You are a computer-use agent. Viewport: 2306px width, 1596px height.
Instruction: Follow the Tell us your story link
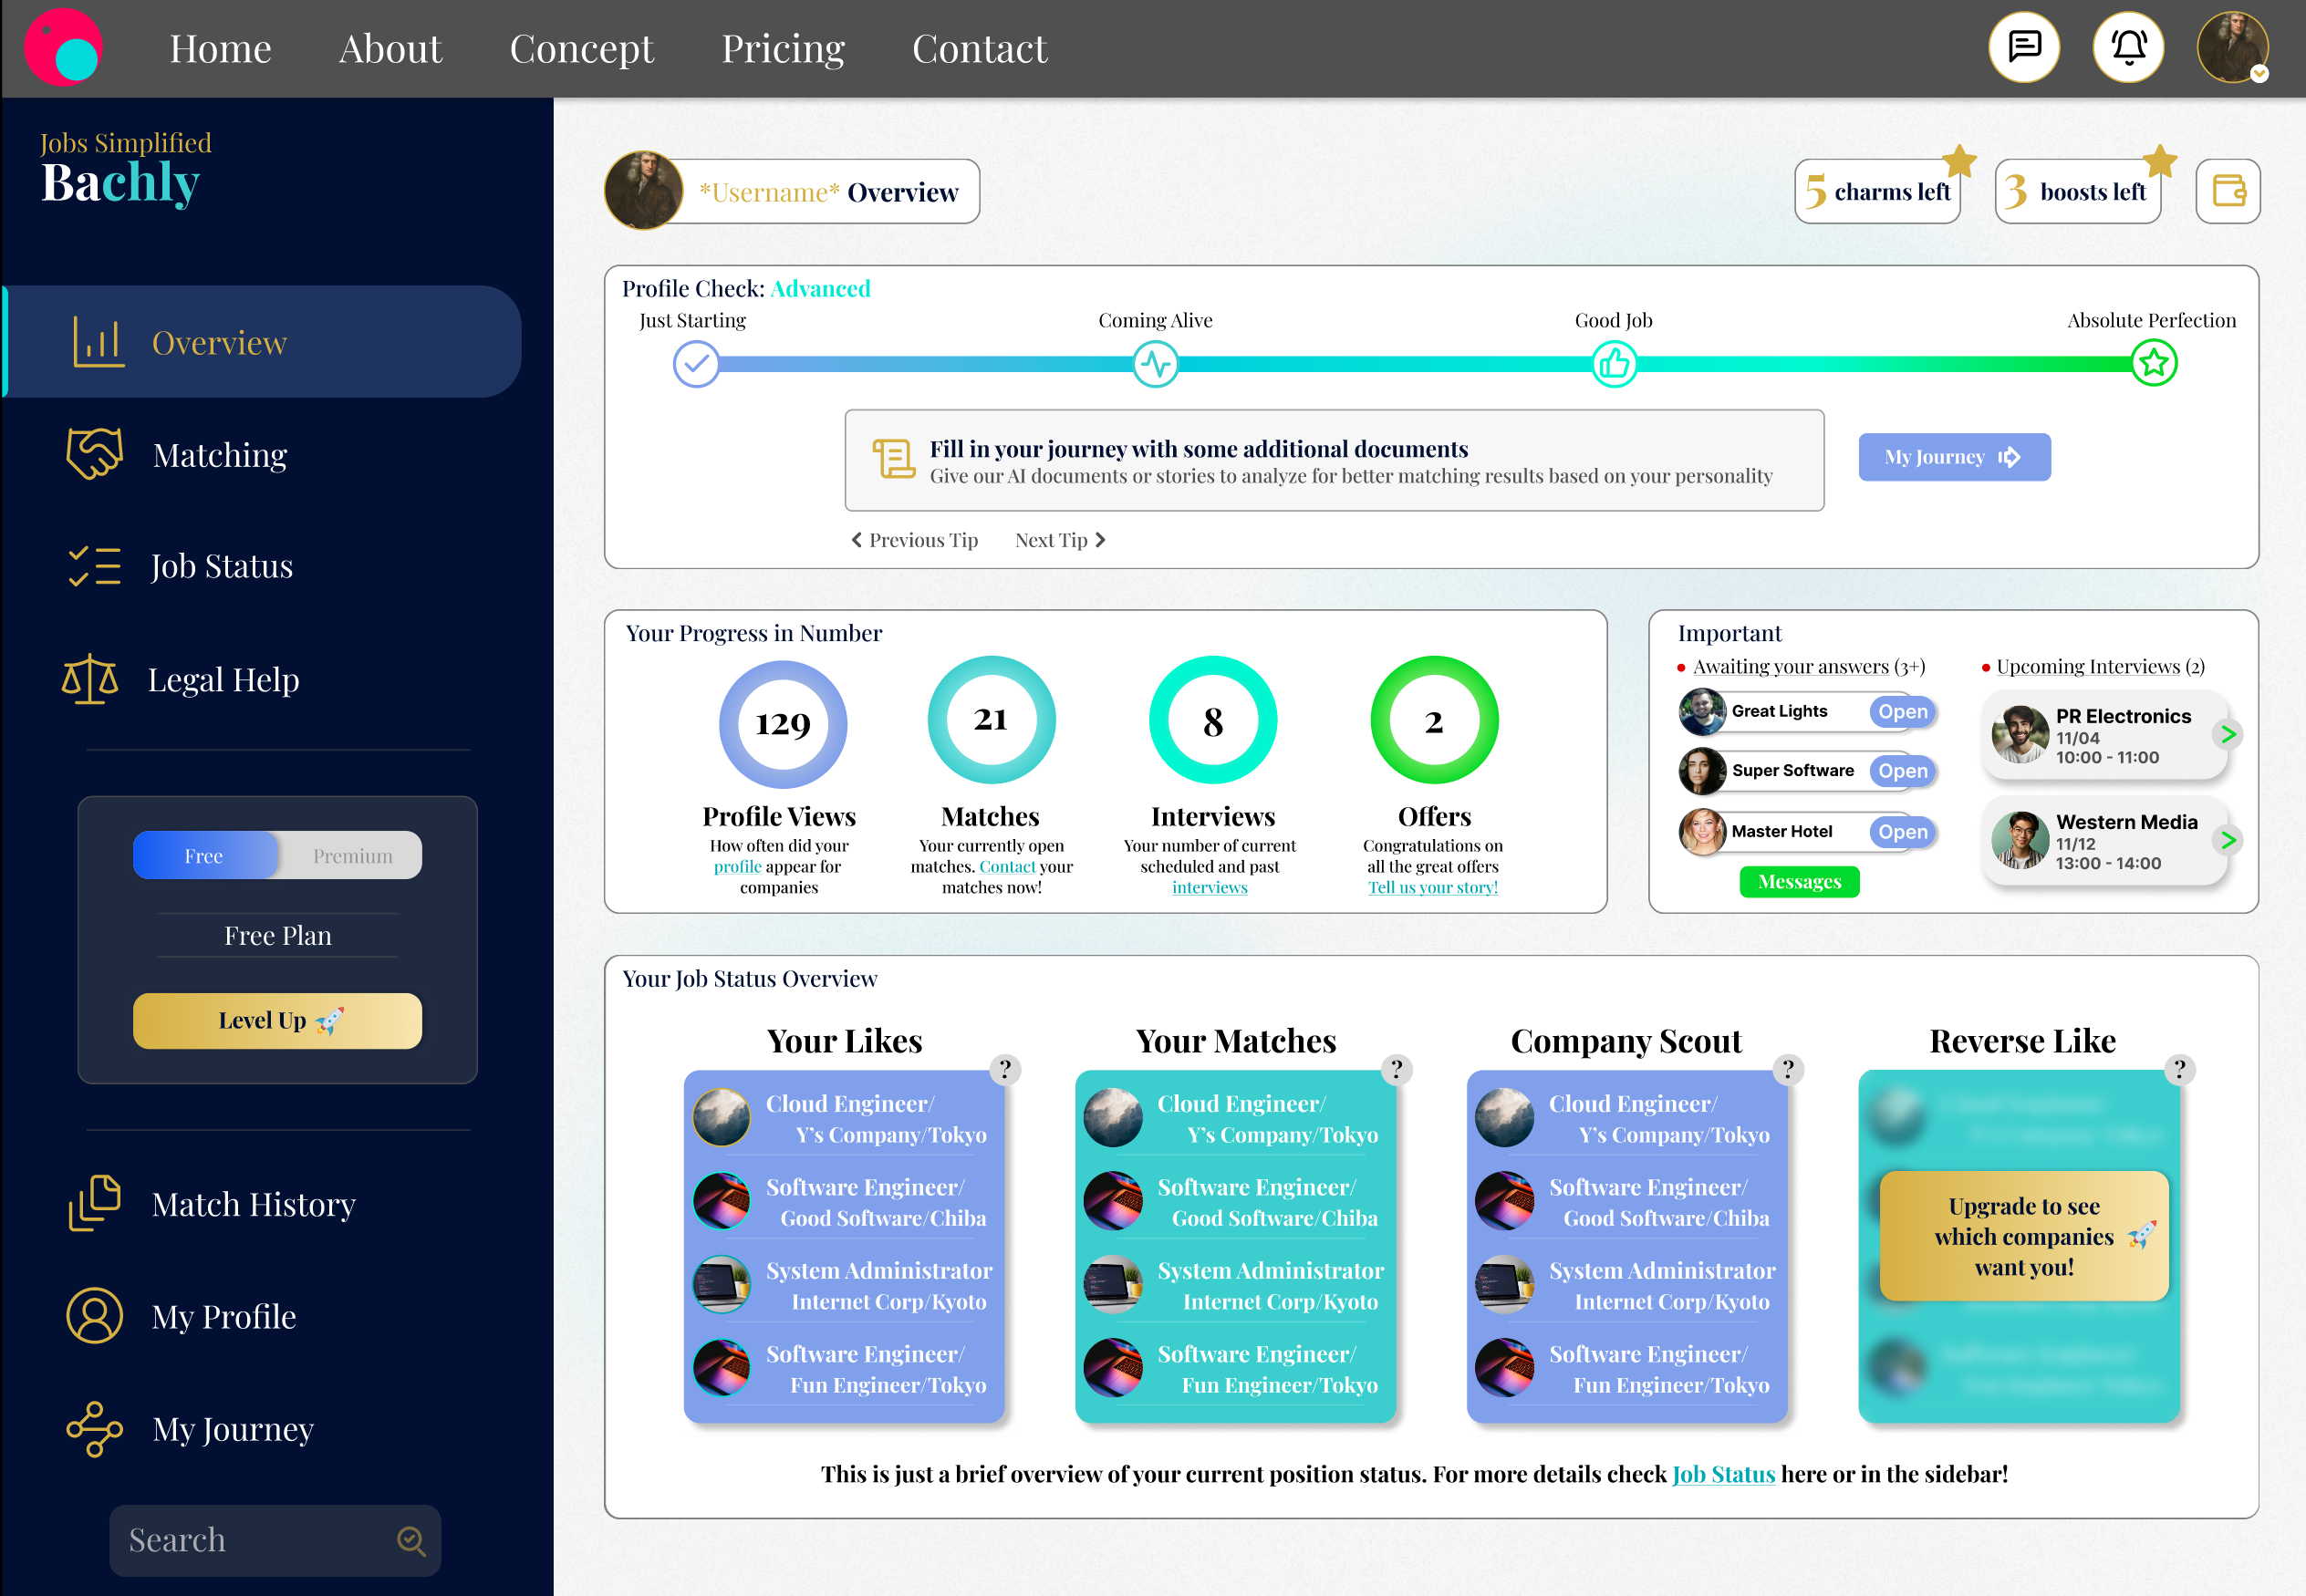pos(1432,887)
